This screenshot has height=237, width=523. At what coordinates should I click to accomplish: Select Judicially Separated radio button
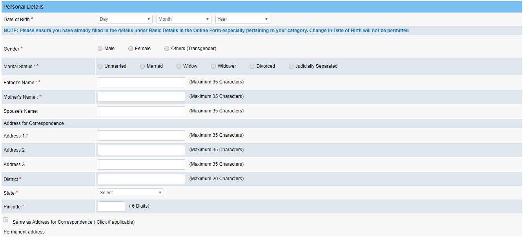(291, 66)
